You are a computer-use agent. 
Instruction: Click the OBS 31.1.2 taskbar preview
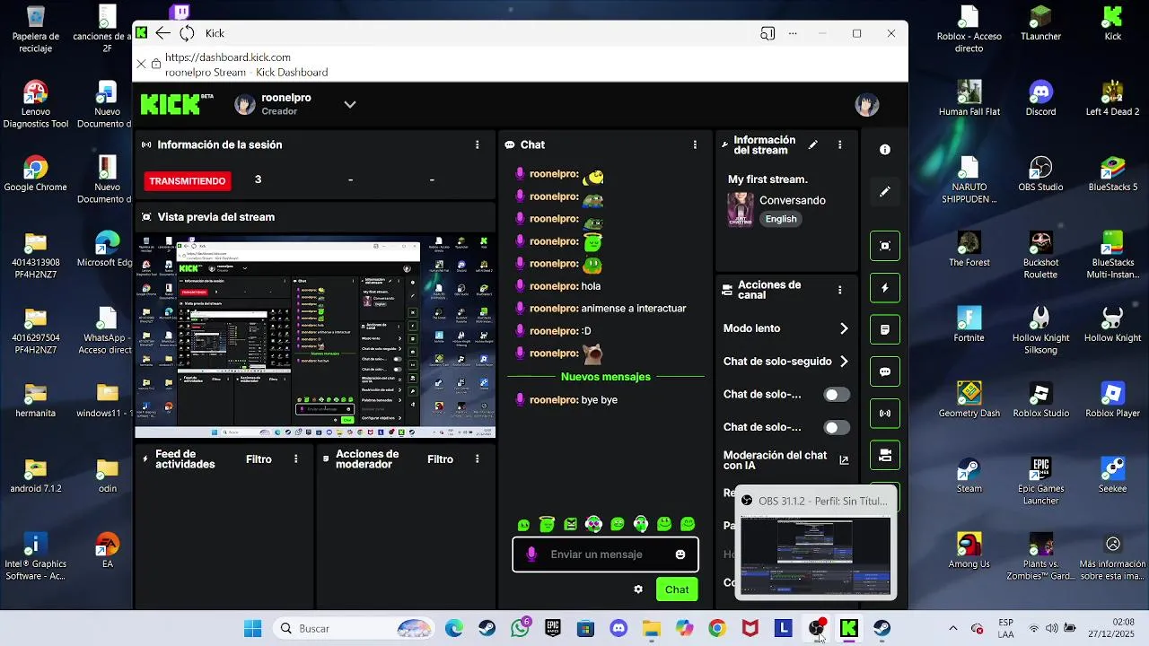[816, 544]
